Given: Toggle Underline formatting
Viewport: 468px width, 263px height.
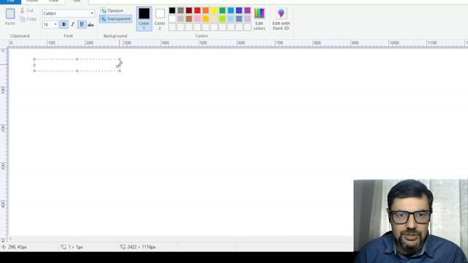Looking at the screenshot, I should tap(81, 24).
